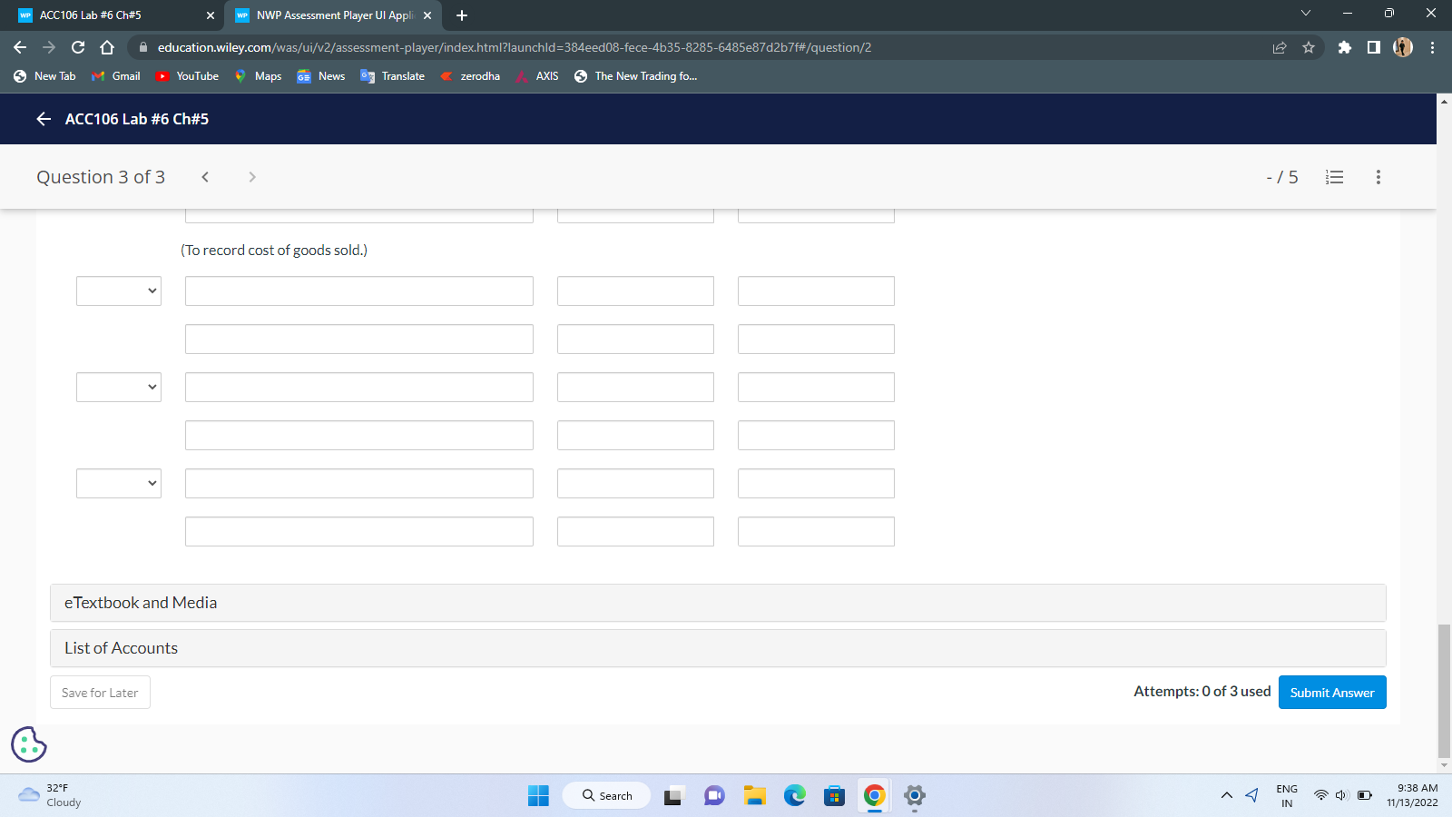Bookmark this page with the star icon
This screenshot has height=817, width=1452.
pos(1310,47)
